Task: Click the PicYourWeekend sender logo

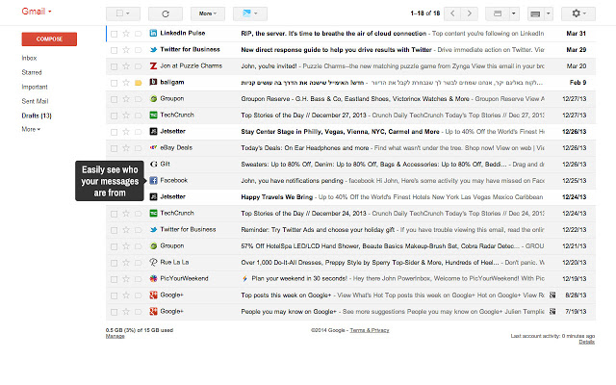Action: tap(154, 278)
